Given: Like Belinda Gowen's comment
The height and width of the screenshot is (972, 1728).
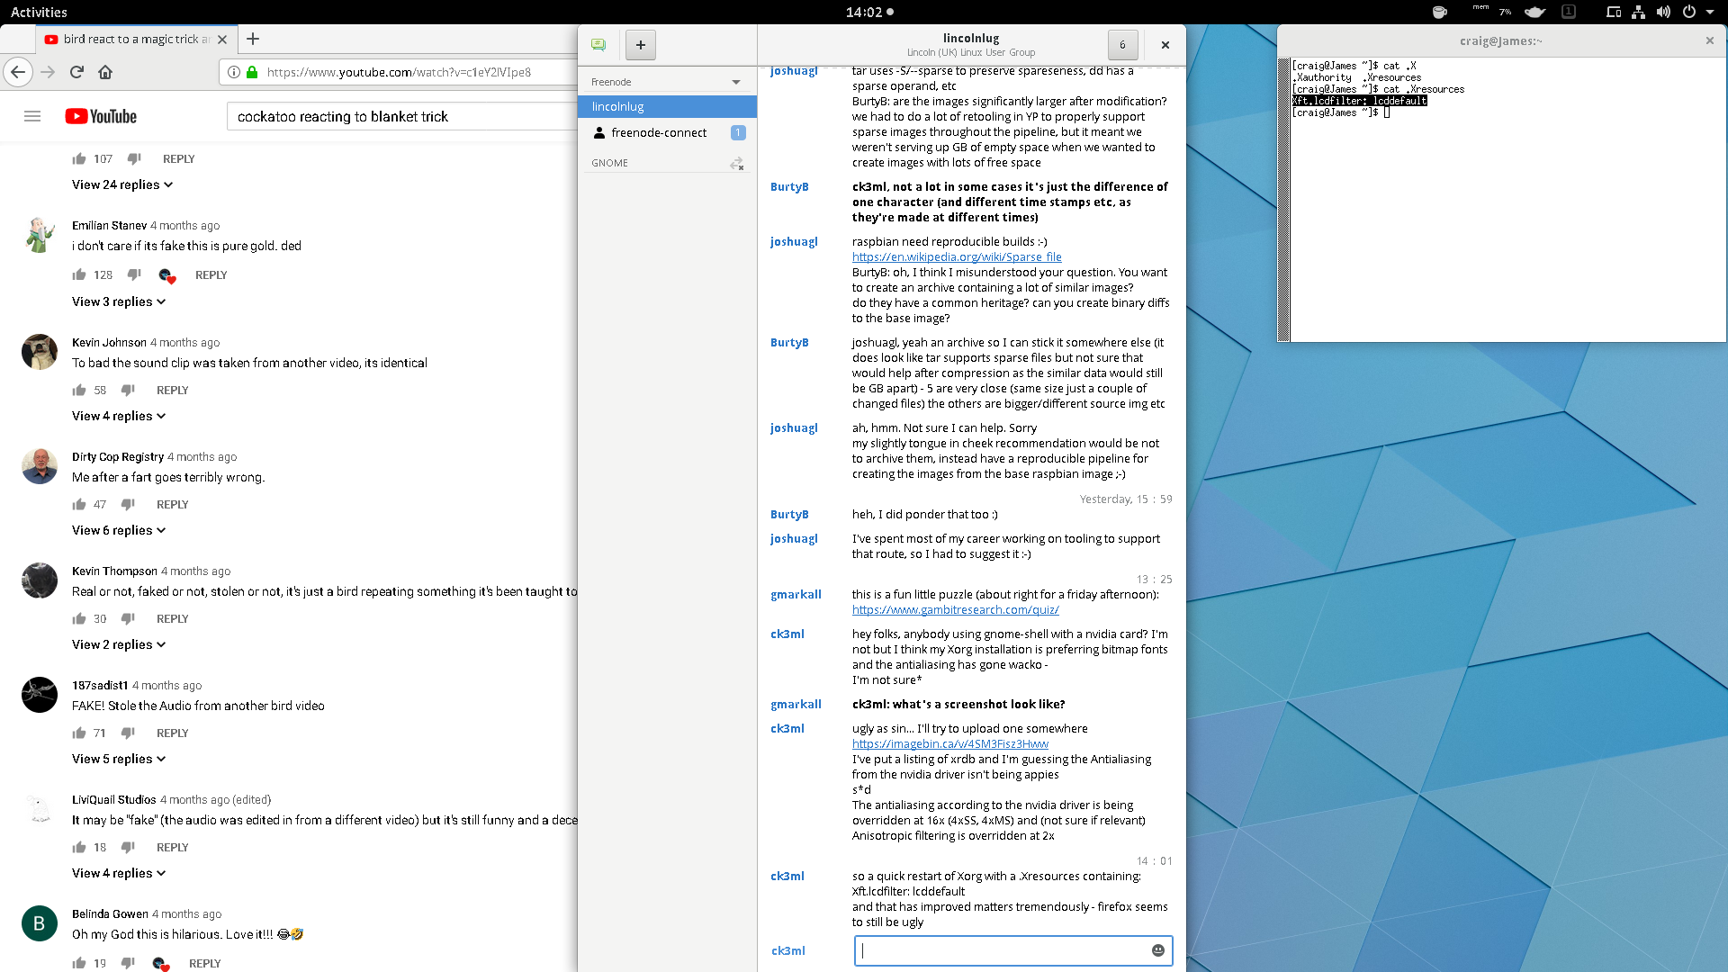Looking at the screenshot, I should coord(79,963).
